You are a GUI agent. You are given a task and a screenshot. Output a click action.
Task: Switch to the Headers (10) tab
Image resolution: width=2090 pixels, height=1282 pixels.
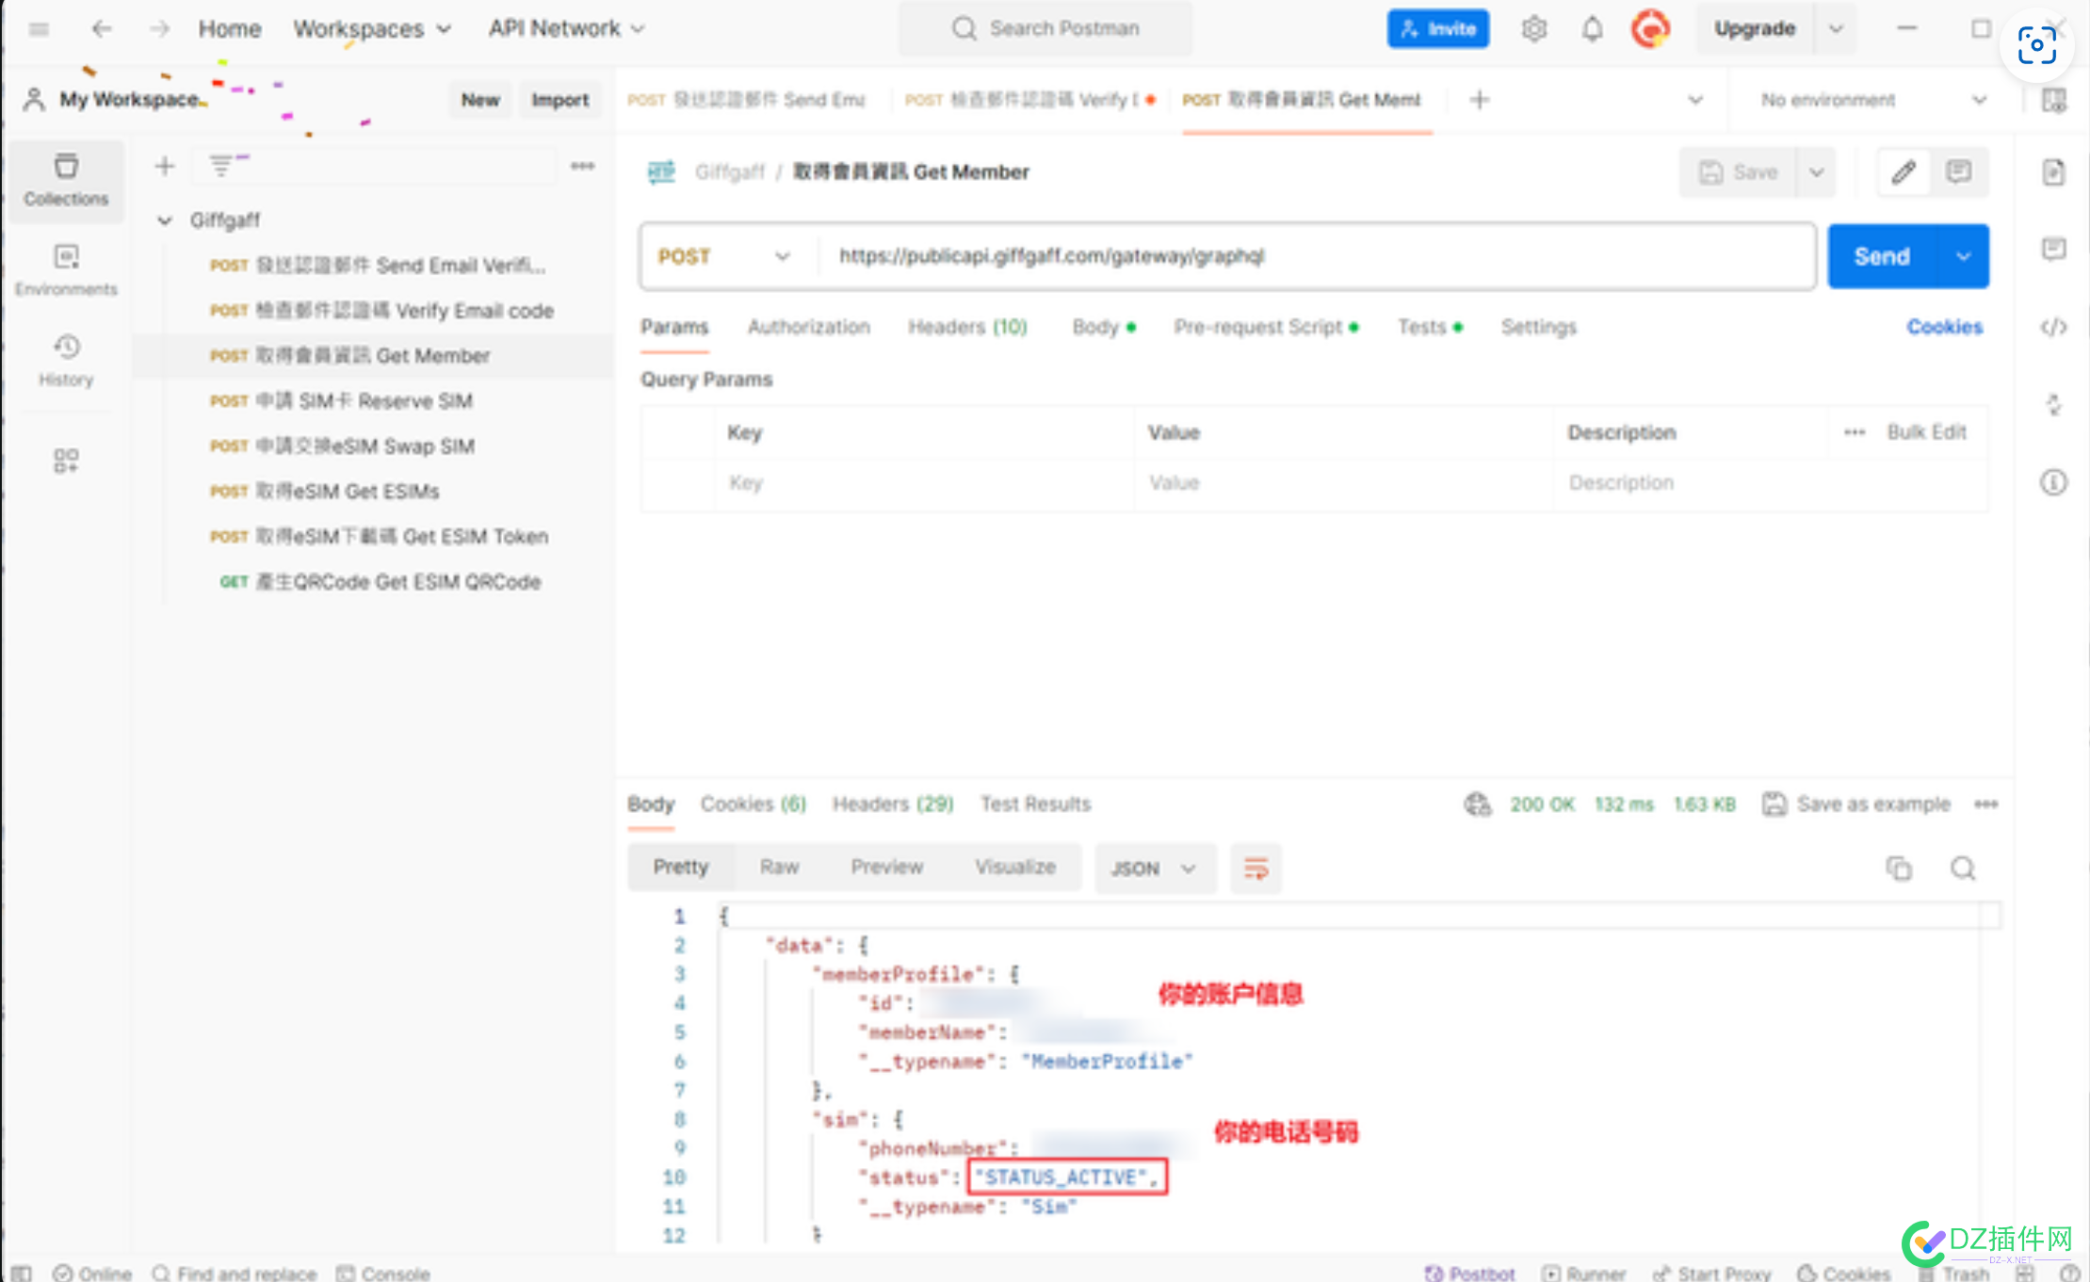tap(967, 327)
